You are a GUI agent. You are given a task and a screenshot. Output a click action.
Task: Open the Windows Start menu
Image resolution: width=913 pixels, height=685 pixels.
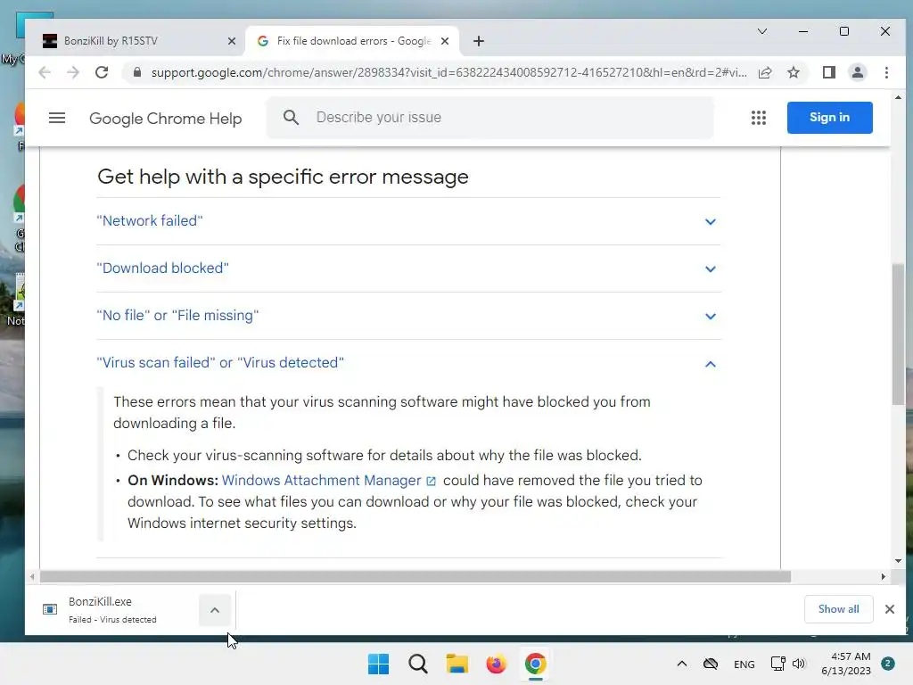(x=378, y=664)
